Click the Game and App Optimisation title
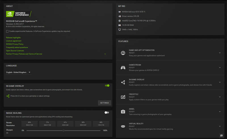The width and height of the screenshot is (227, 139). 142,50
